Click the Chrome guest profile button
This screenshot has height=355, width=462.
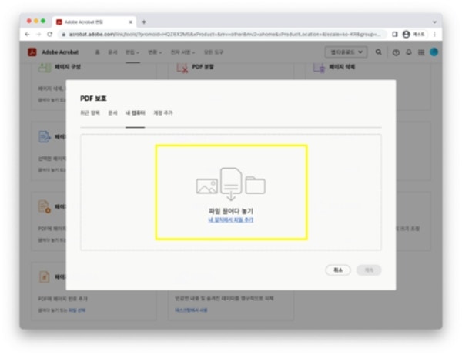tap(414, 35)
